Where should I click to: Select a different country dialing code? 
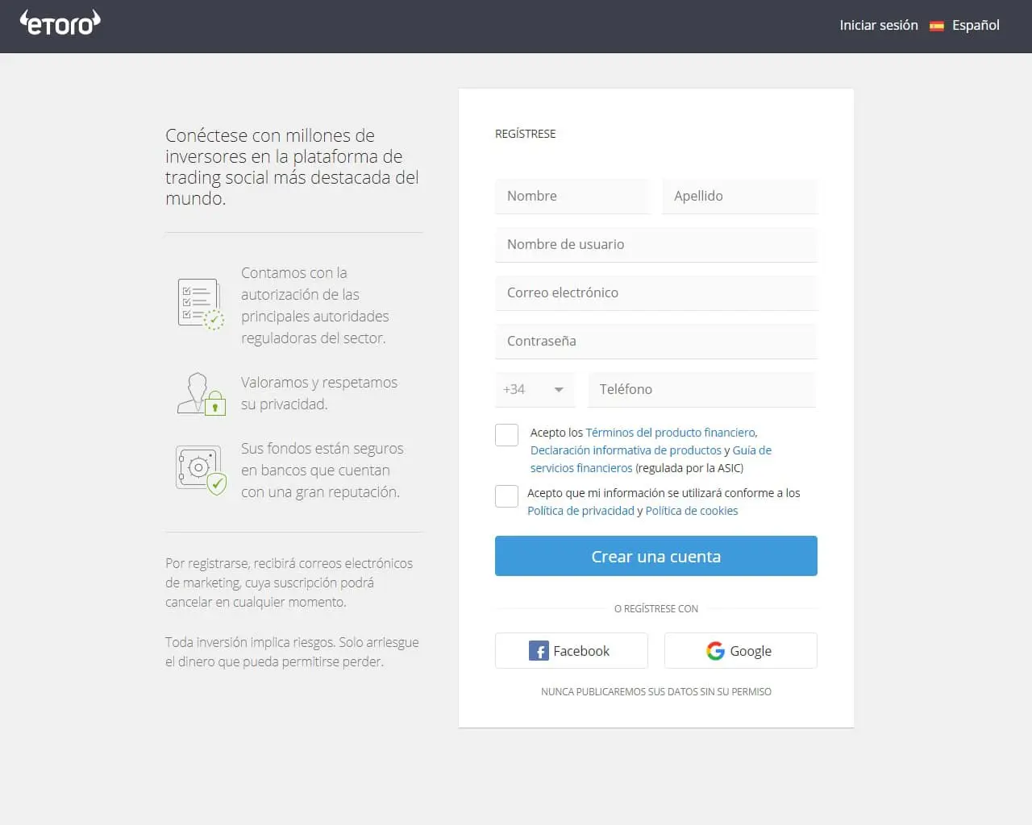pos(535,389)
